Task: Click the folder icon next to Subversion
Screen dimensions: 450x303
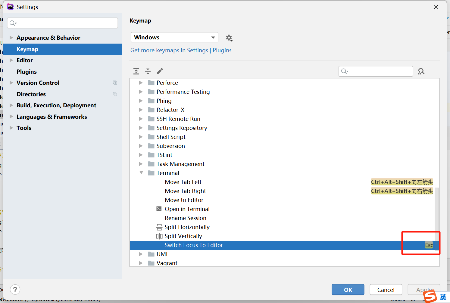Action: click(151, 146)
